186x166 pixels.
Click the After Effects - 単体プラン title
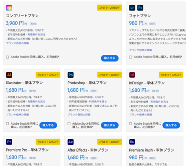click(x=88, y=150)
